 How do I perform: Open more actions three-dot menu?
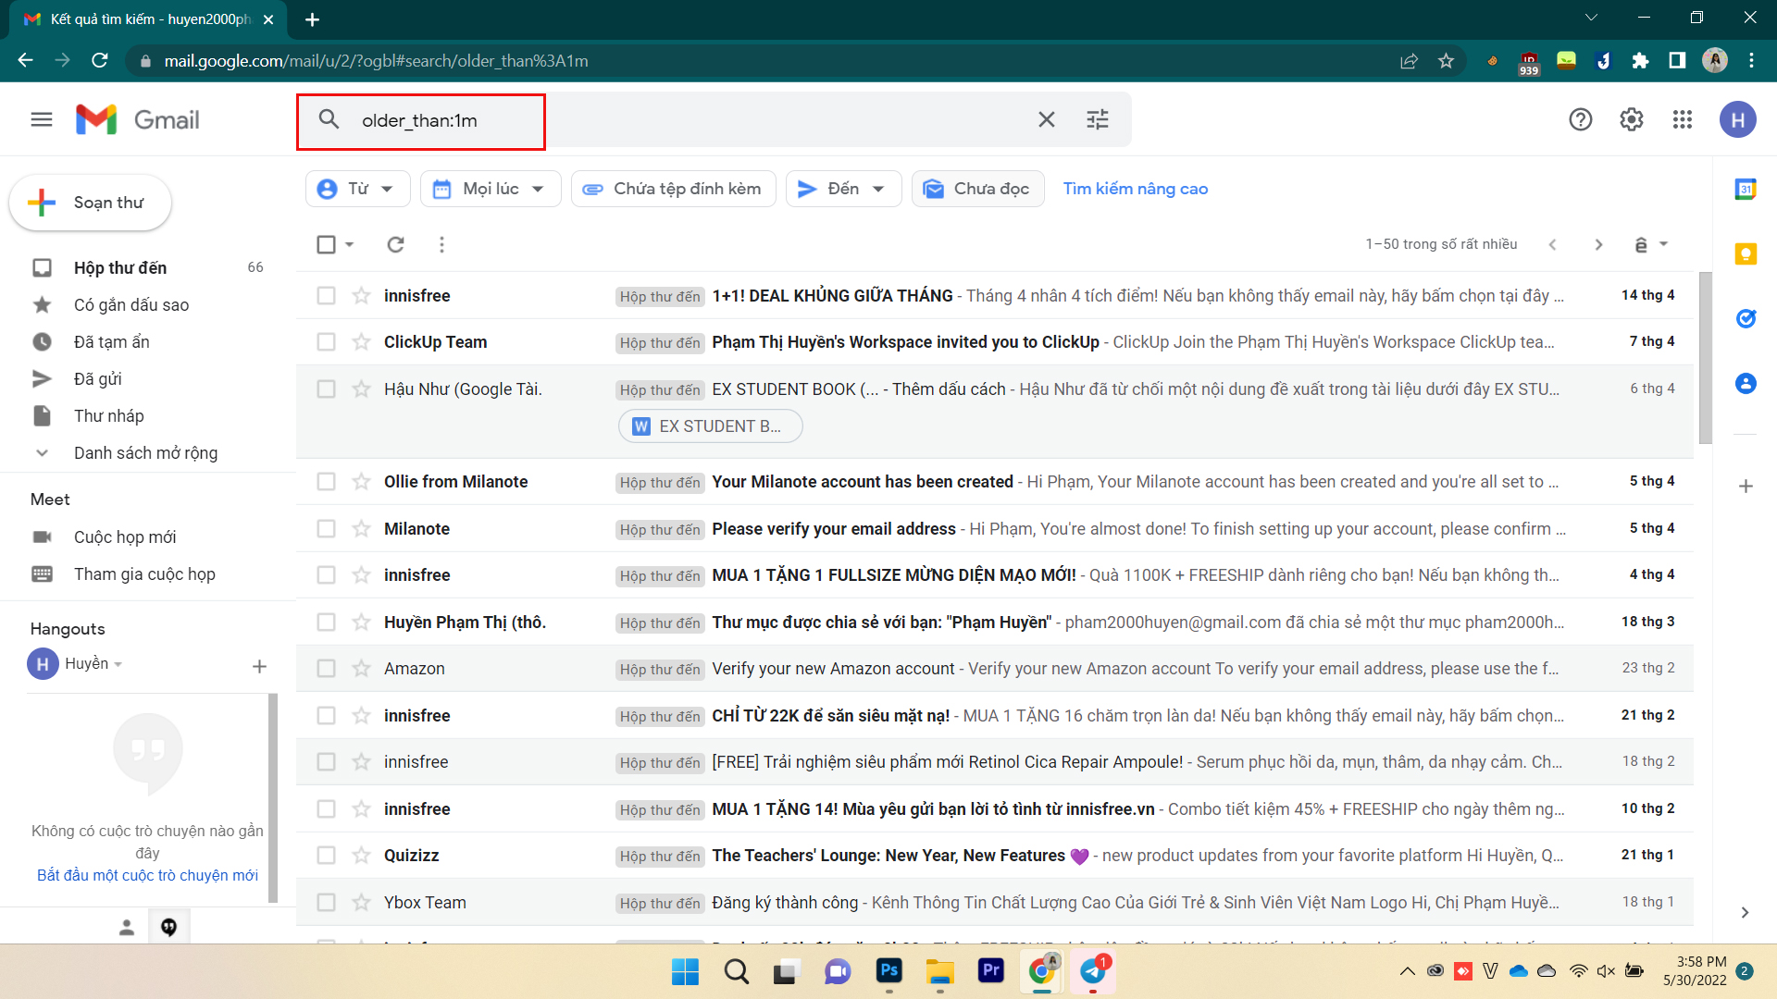tap(441, 244)
